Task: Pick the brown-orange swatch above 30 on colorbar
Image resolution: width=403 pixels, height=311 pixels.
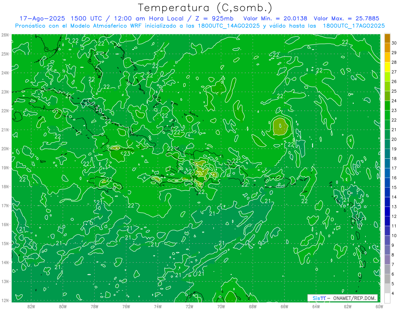Action: pyautogui.click(x=387, y=38)
